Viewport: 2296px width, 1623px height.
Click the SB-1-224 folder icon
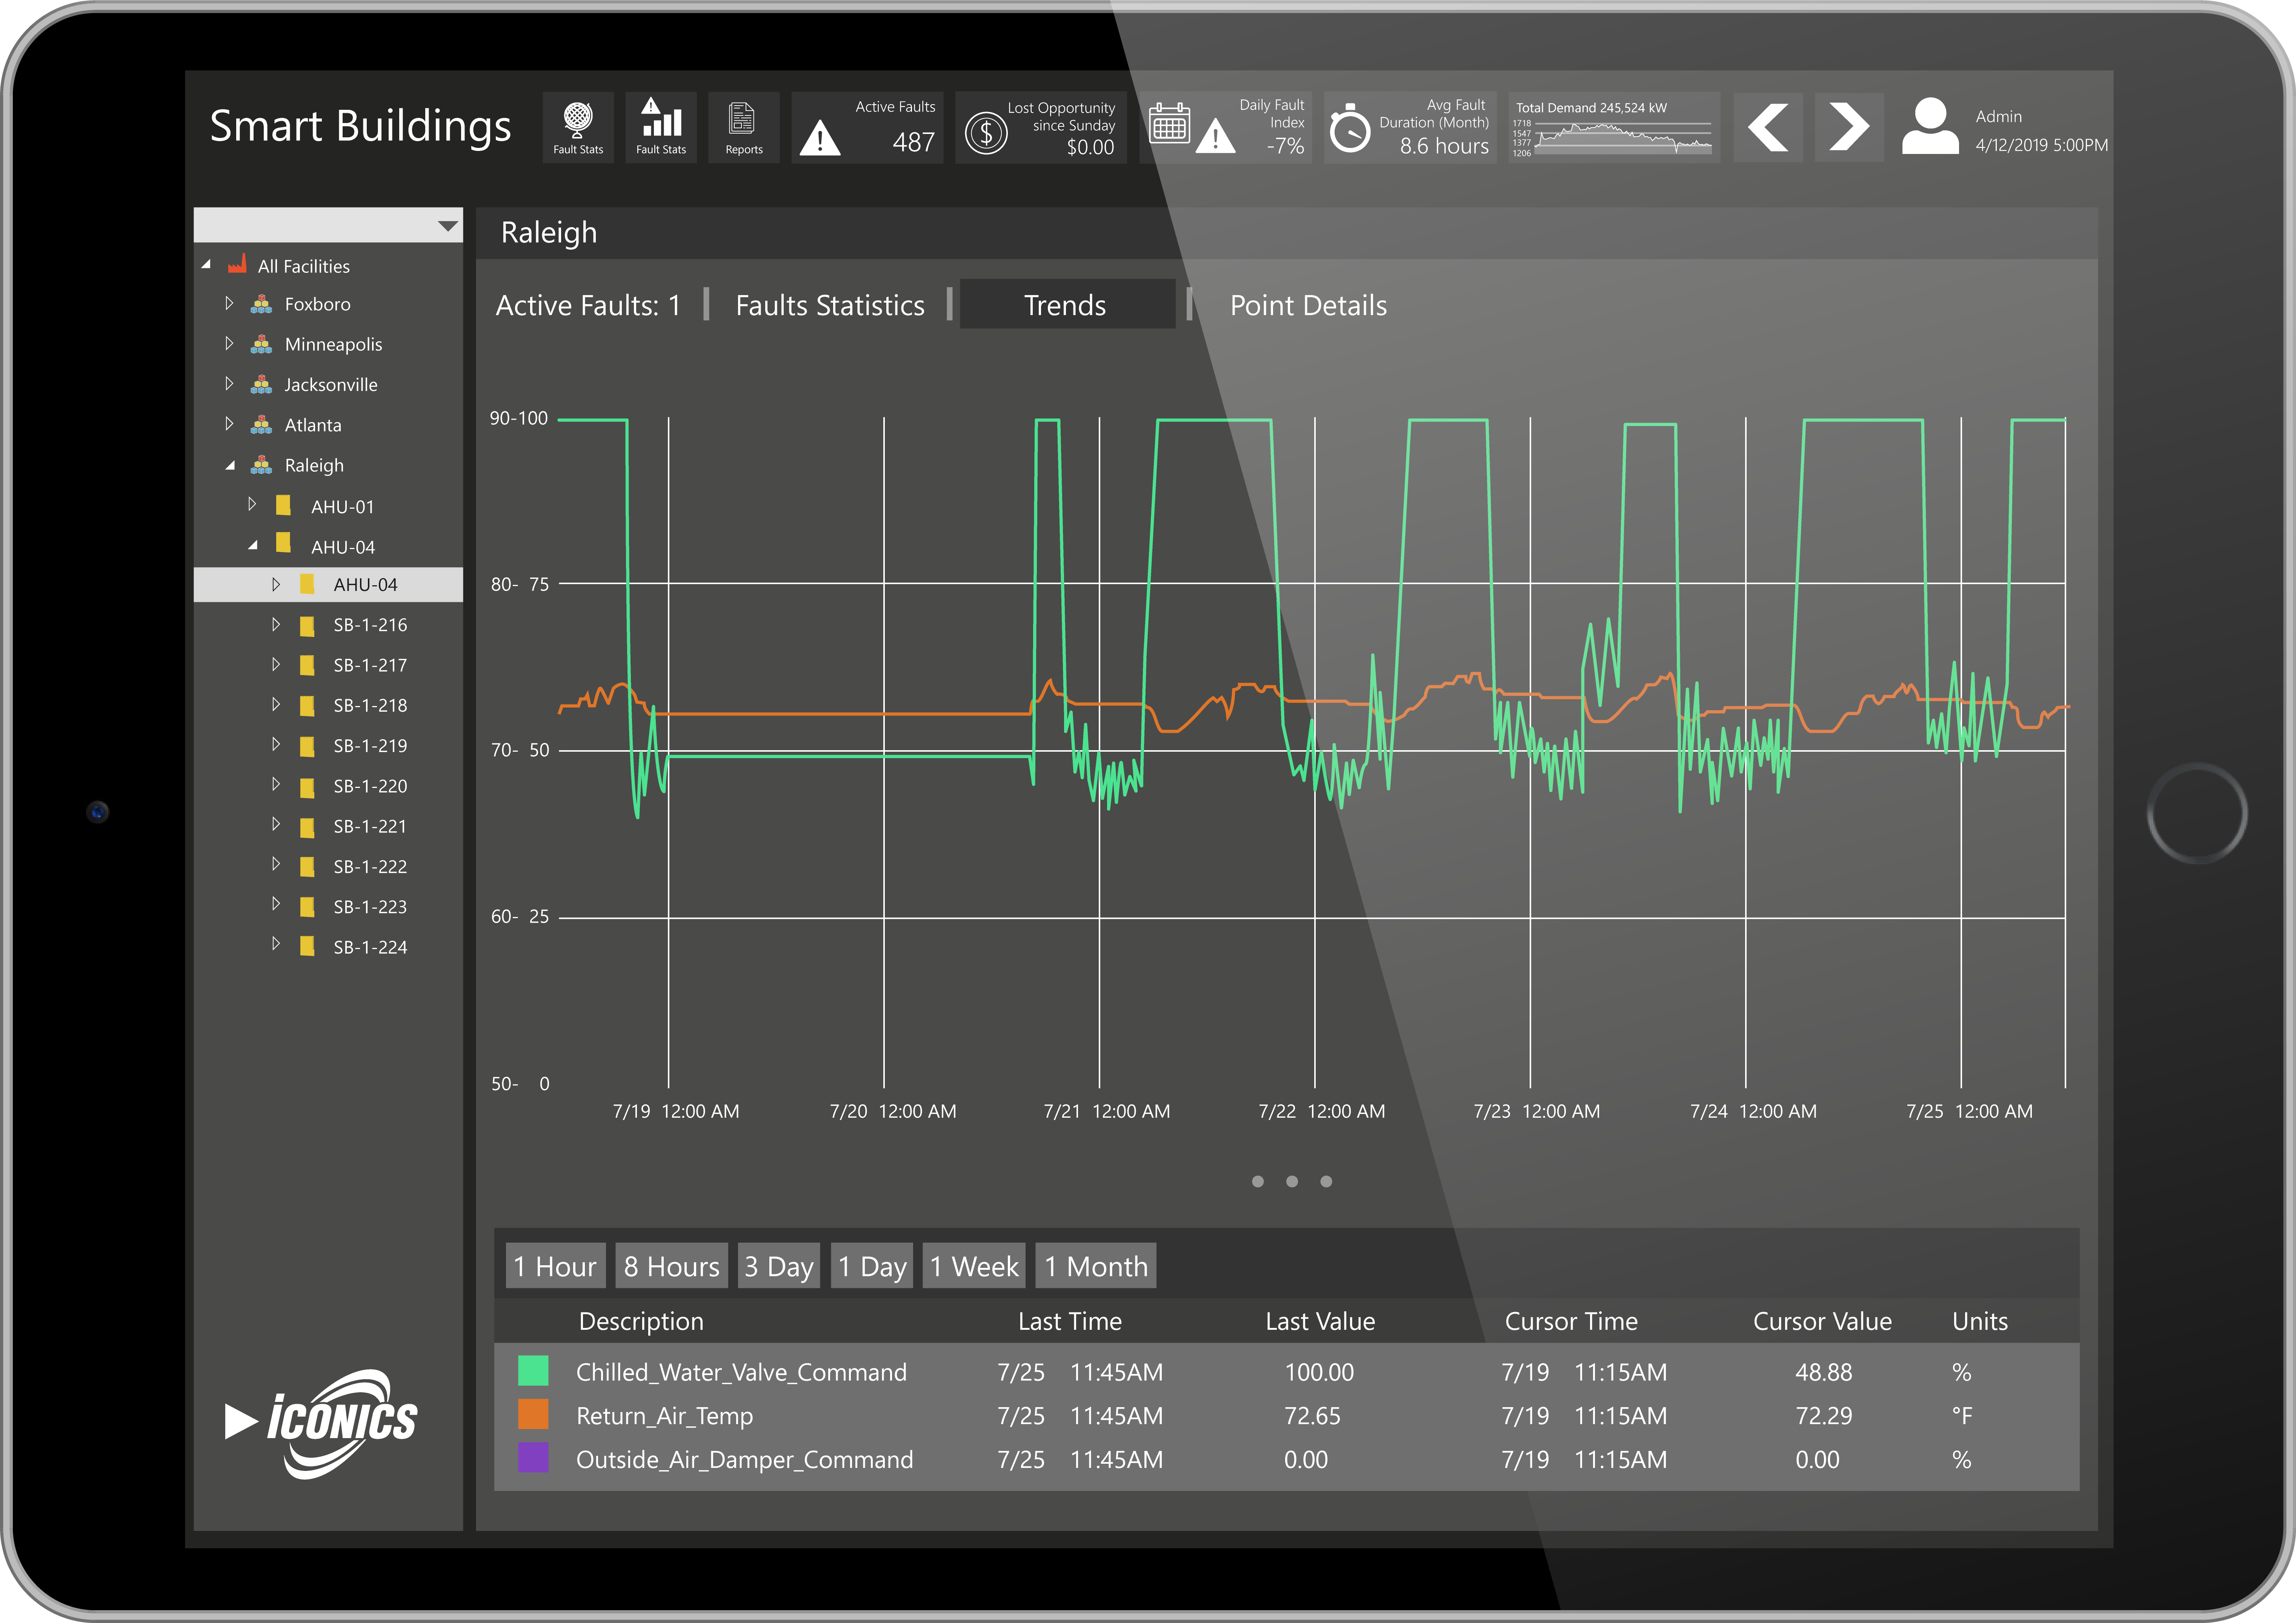click(x=307, y=946)
